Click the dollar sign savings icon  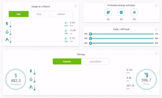tap(16, 76)
